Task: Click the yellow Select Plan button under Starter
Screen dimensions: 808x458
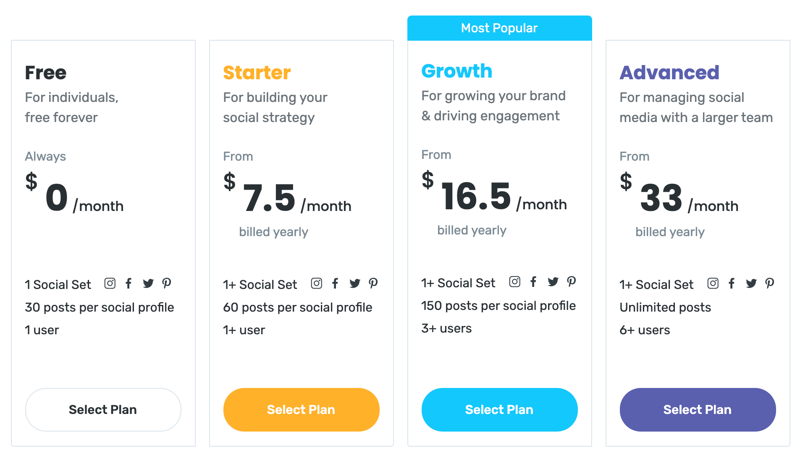Action: point(301,410)
